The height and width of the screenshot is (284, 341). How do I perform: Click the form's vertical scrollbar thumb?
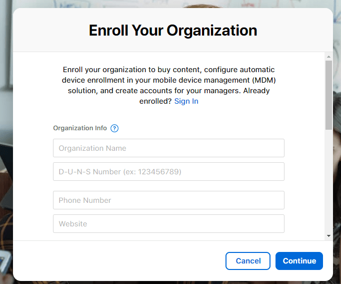point(328,95)
